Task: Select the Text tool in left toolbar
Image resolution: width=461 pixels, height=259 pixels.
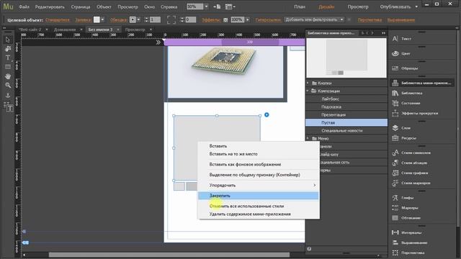Action: [x=8, y=58]
